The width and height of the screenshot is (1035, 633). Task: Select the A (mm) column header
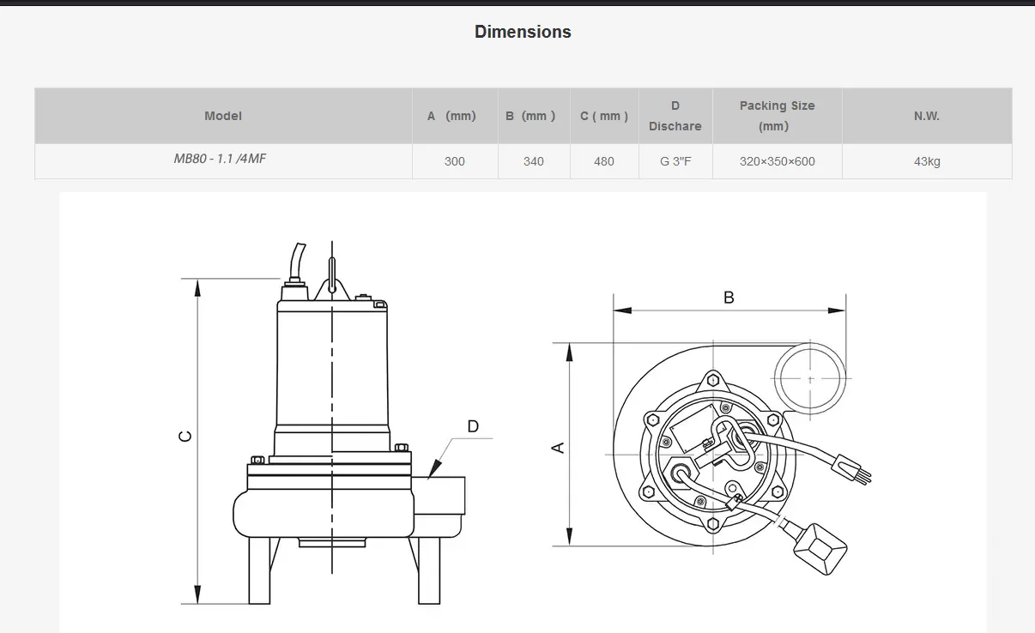451,116
